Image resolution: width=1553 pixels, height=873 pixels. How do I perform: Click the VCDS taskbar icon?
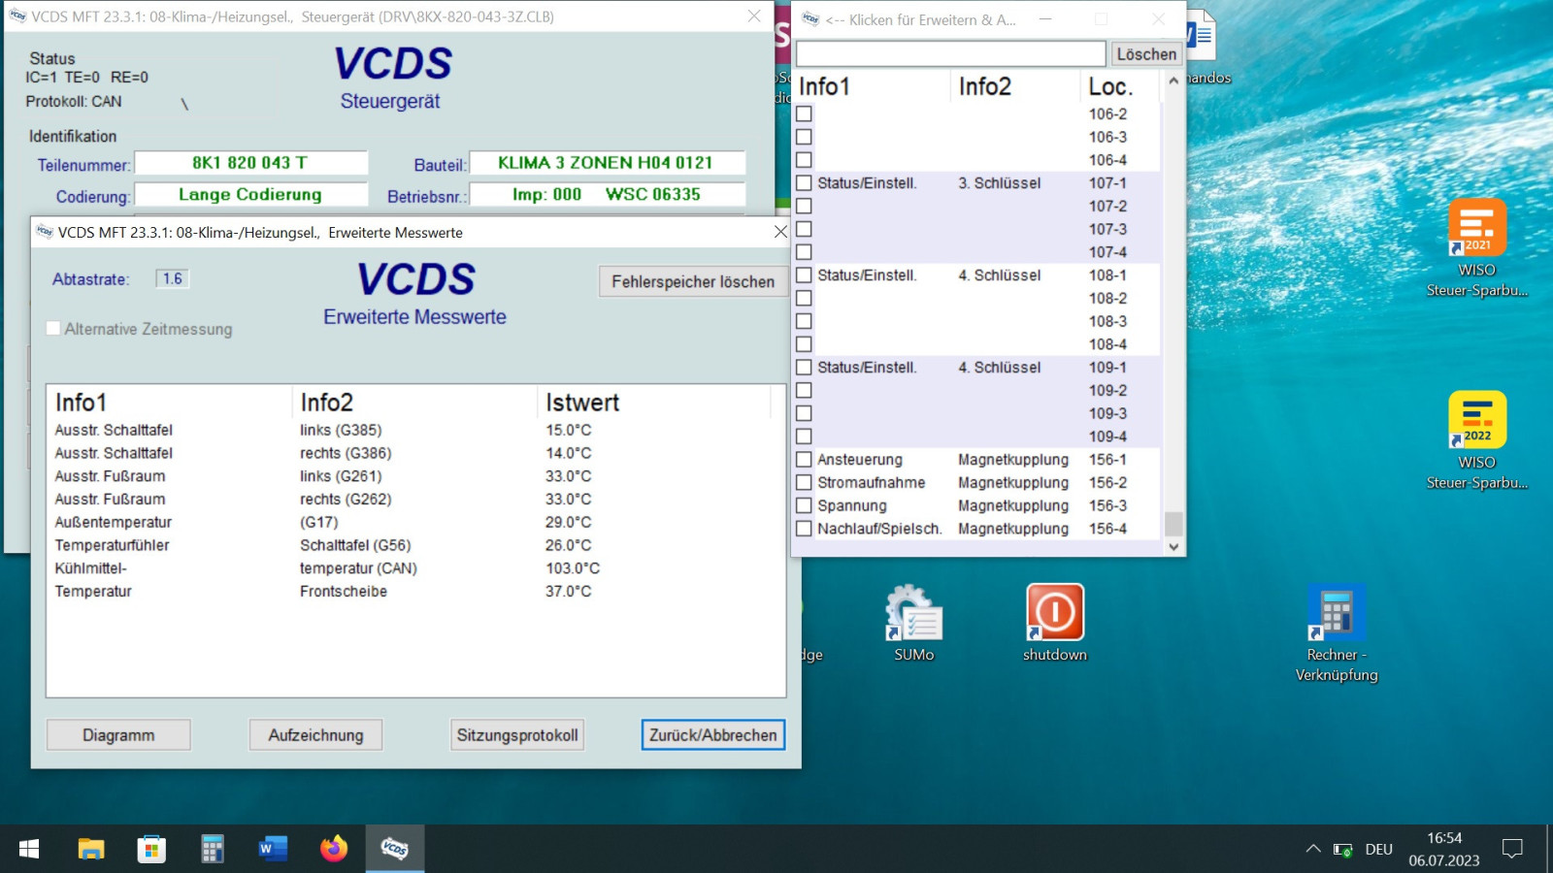[394, 849]
